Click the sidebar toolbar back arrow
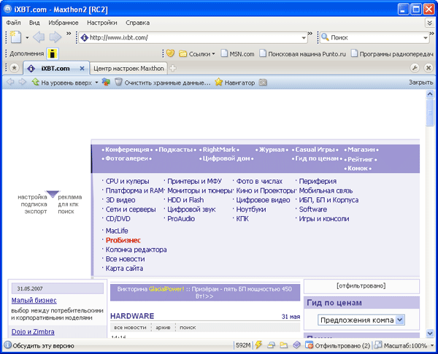The width and height of the screenshot is (438, 354). pyautogui.click(x=10, y=82)
